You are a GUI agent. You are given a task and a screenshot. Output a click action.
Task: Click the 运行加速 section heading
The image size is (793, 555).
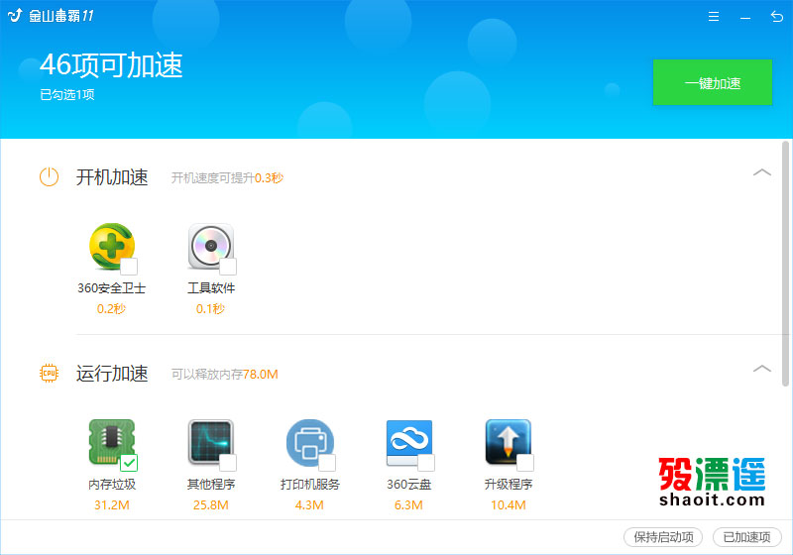coord(112,374)
